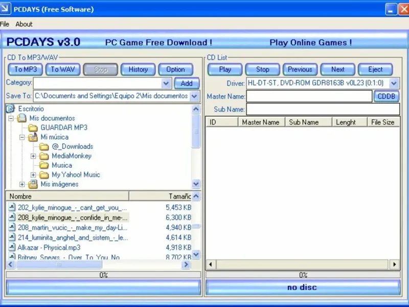Viewport: 409px width, 307px height.
Task: Click the Master Name input field
Action: pos(309,96)
